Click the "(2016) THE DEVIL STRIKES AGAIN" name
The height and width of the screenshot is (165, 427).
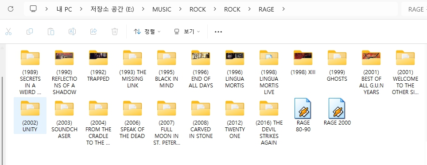pyautogui.click(x=269, y=133)
